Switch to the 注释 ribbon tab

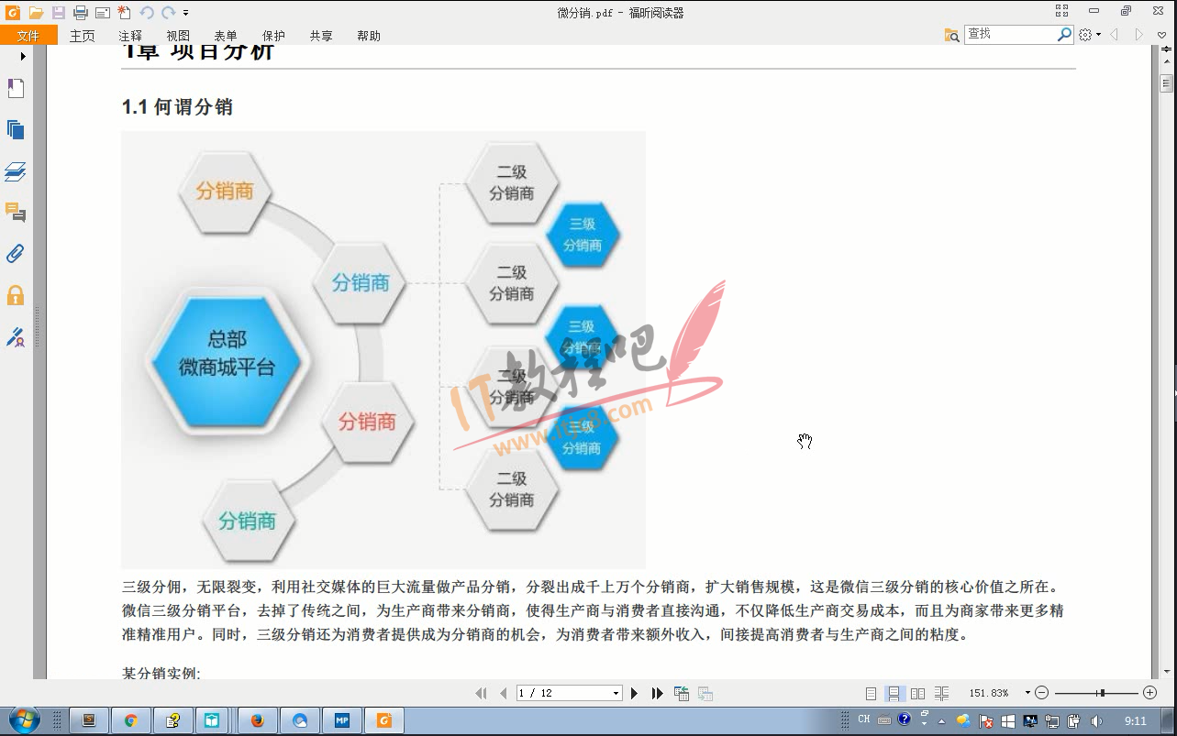pos(130,36)
